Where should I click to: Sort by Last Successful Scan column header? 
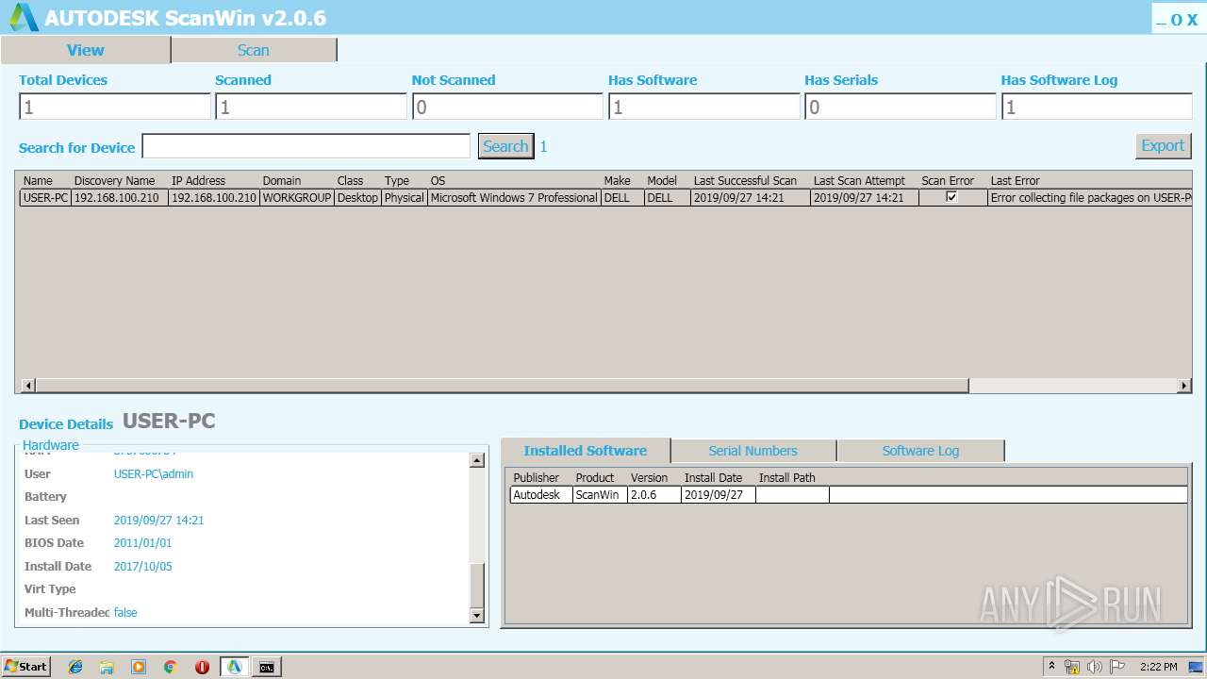pos(745,180)
